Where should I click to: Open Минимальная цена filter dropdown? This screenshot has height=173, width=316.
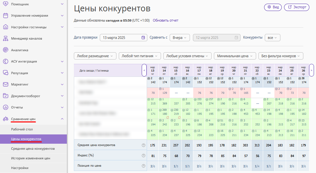(x=235, y=56)
